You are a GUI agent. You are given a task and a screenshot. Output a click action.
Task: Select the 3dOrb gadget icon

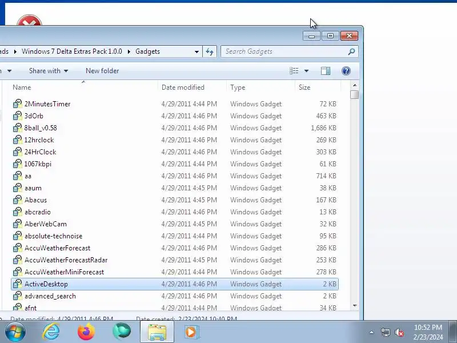(18, 116)
